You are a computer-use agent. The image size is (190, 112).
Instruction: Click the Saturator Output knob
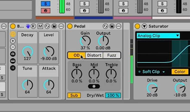(180, 88)
